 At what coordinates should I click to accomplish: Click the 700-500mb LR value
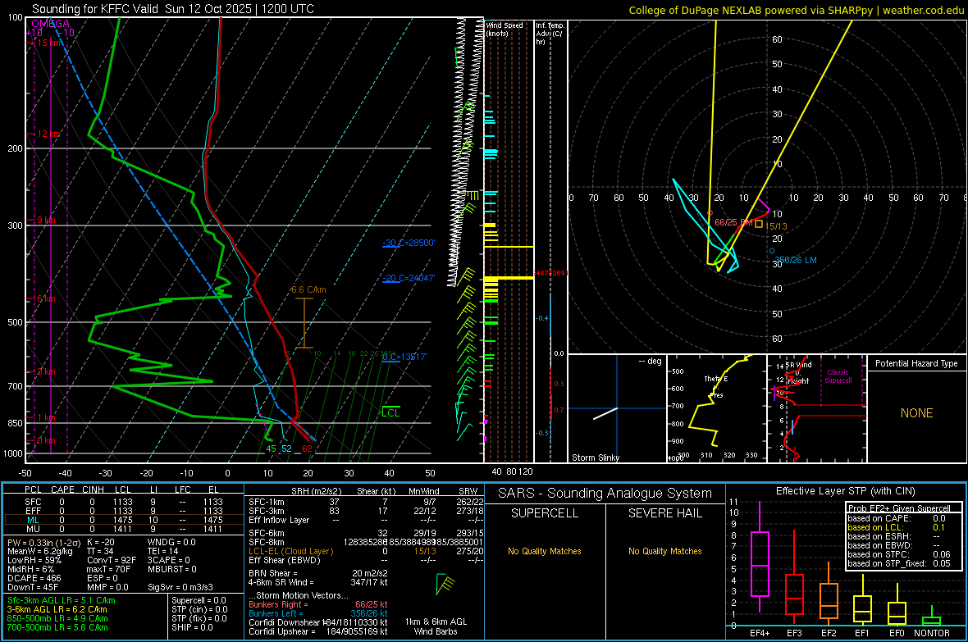click(57, 627)
